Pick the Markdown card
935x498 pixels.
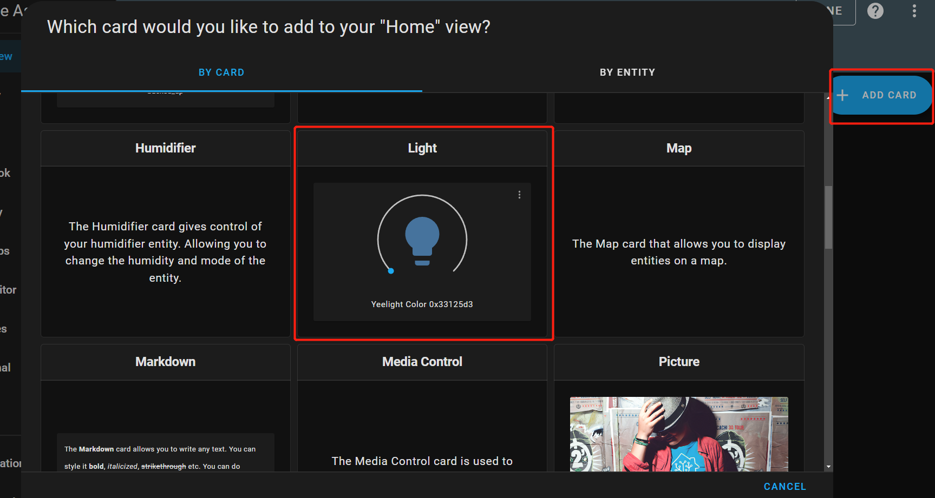click(x=166, y=408)
